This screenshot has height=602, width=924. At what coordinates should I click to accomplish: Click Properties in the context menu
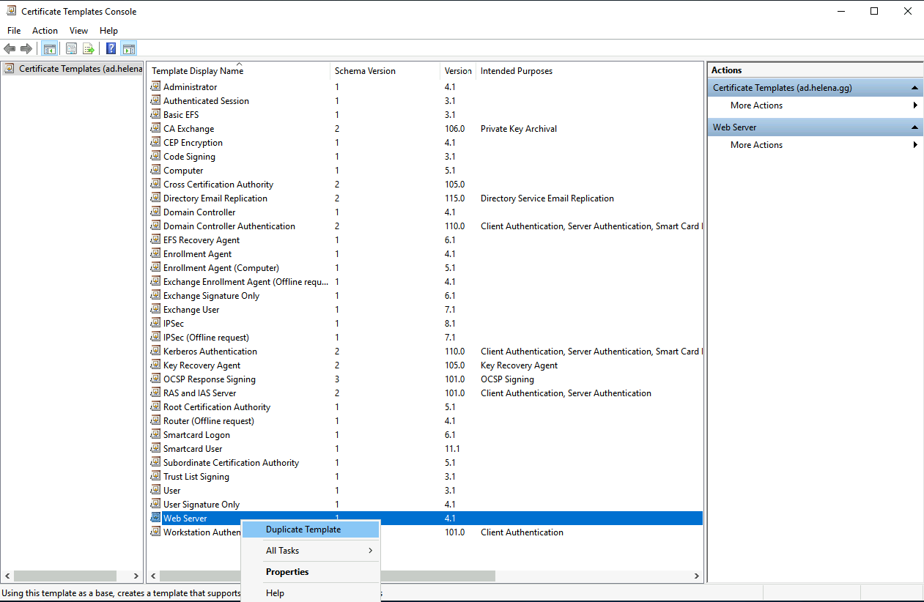287,572
